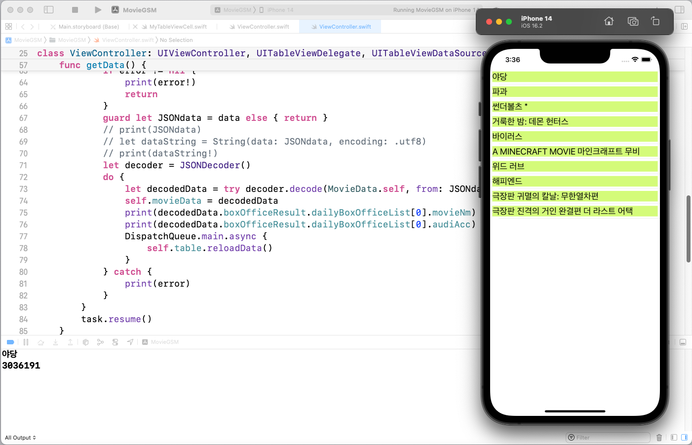The height and width of the screenshot is (445, 692).
Task: Click the MovieGSM app icon in toolbar
Action: click(x=115, y=10)
